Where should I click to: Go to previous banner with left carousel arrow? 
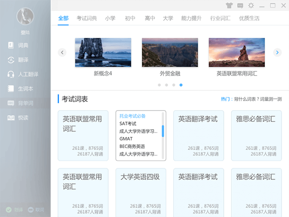click(62, 52)
